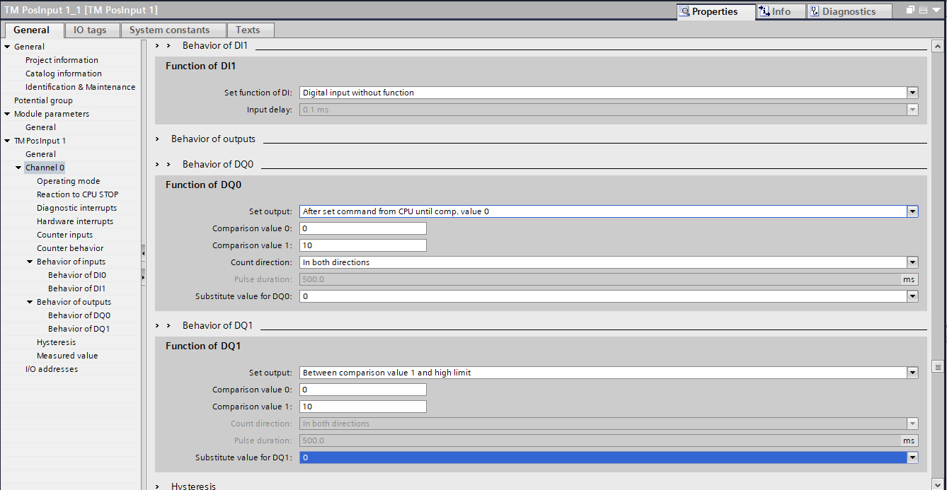Select General under TM PosInput 1
Screen dimensions: 947x490
pyautogui.click(x=40, y=154)
